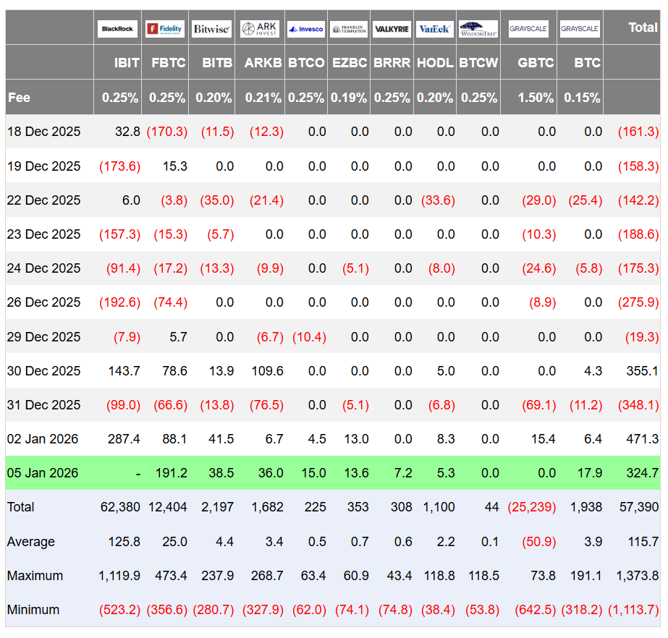This screenshot has width=668, height=638.
Task: Click the (348.1) total value
Action: [x=638, y=405]
